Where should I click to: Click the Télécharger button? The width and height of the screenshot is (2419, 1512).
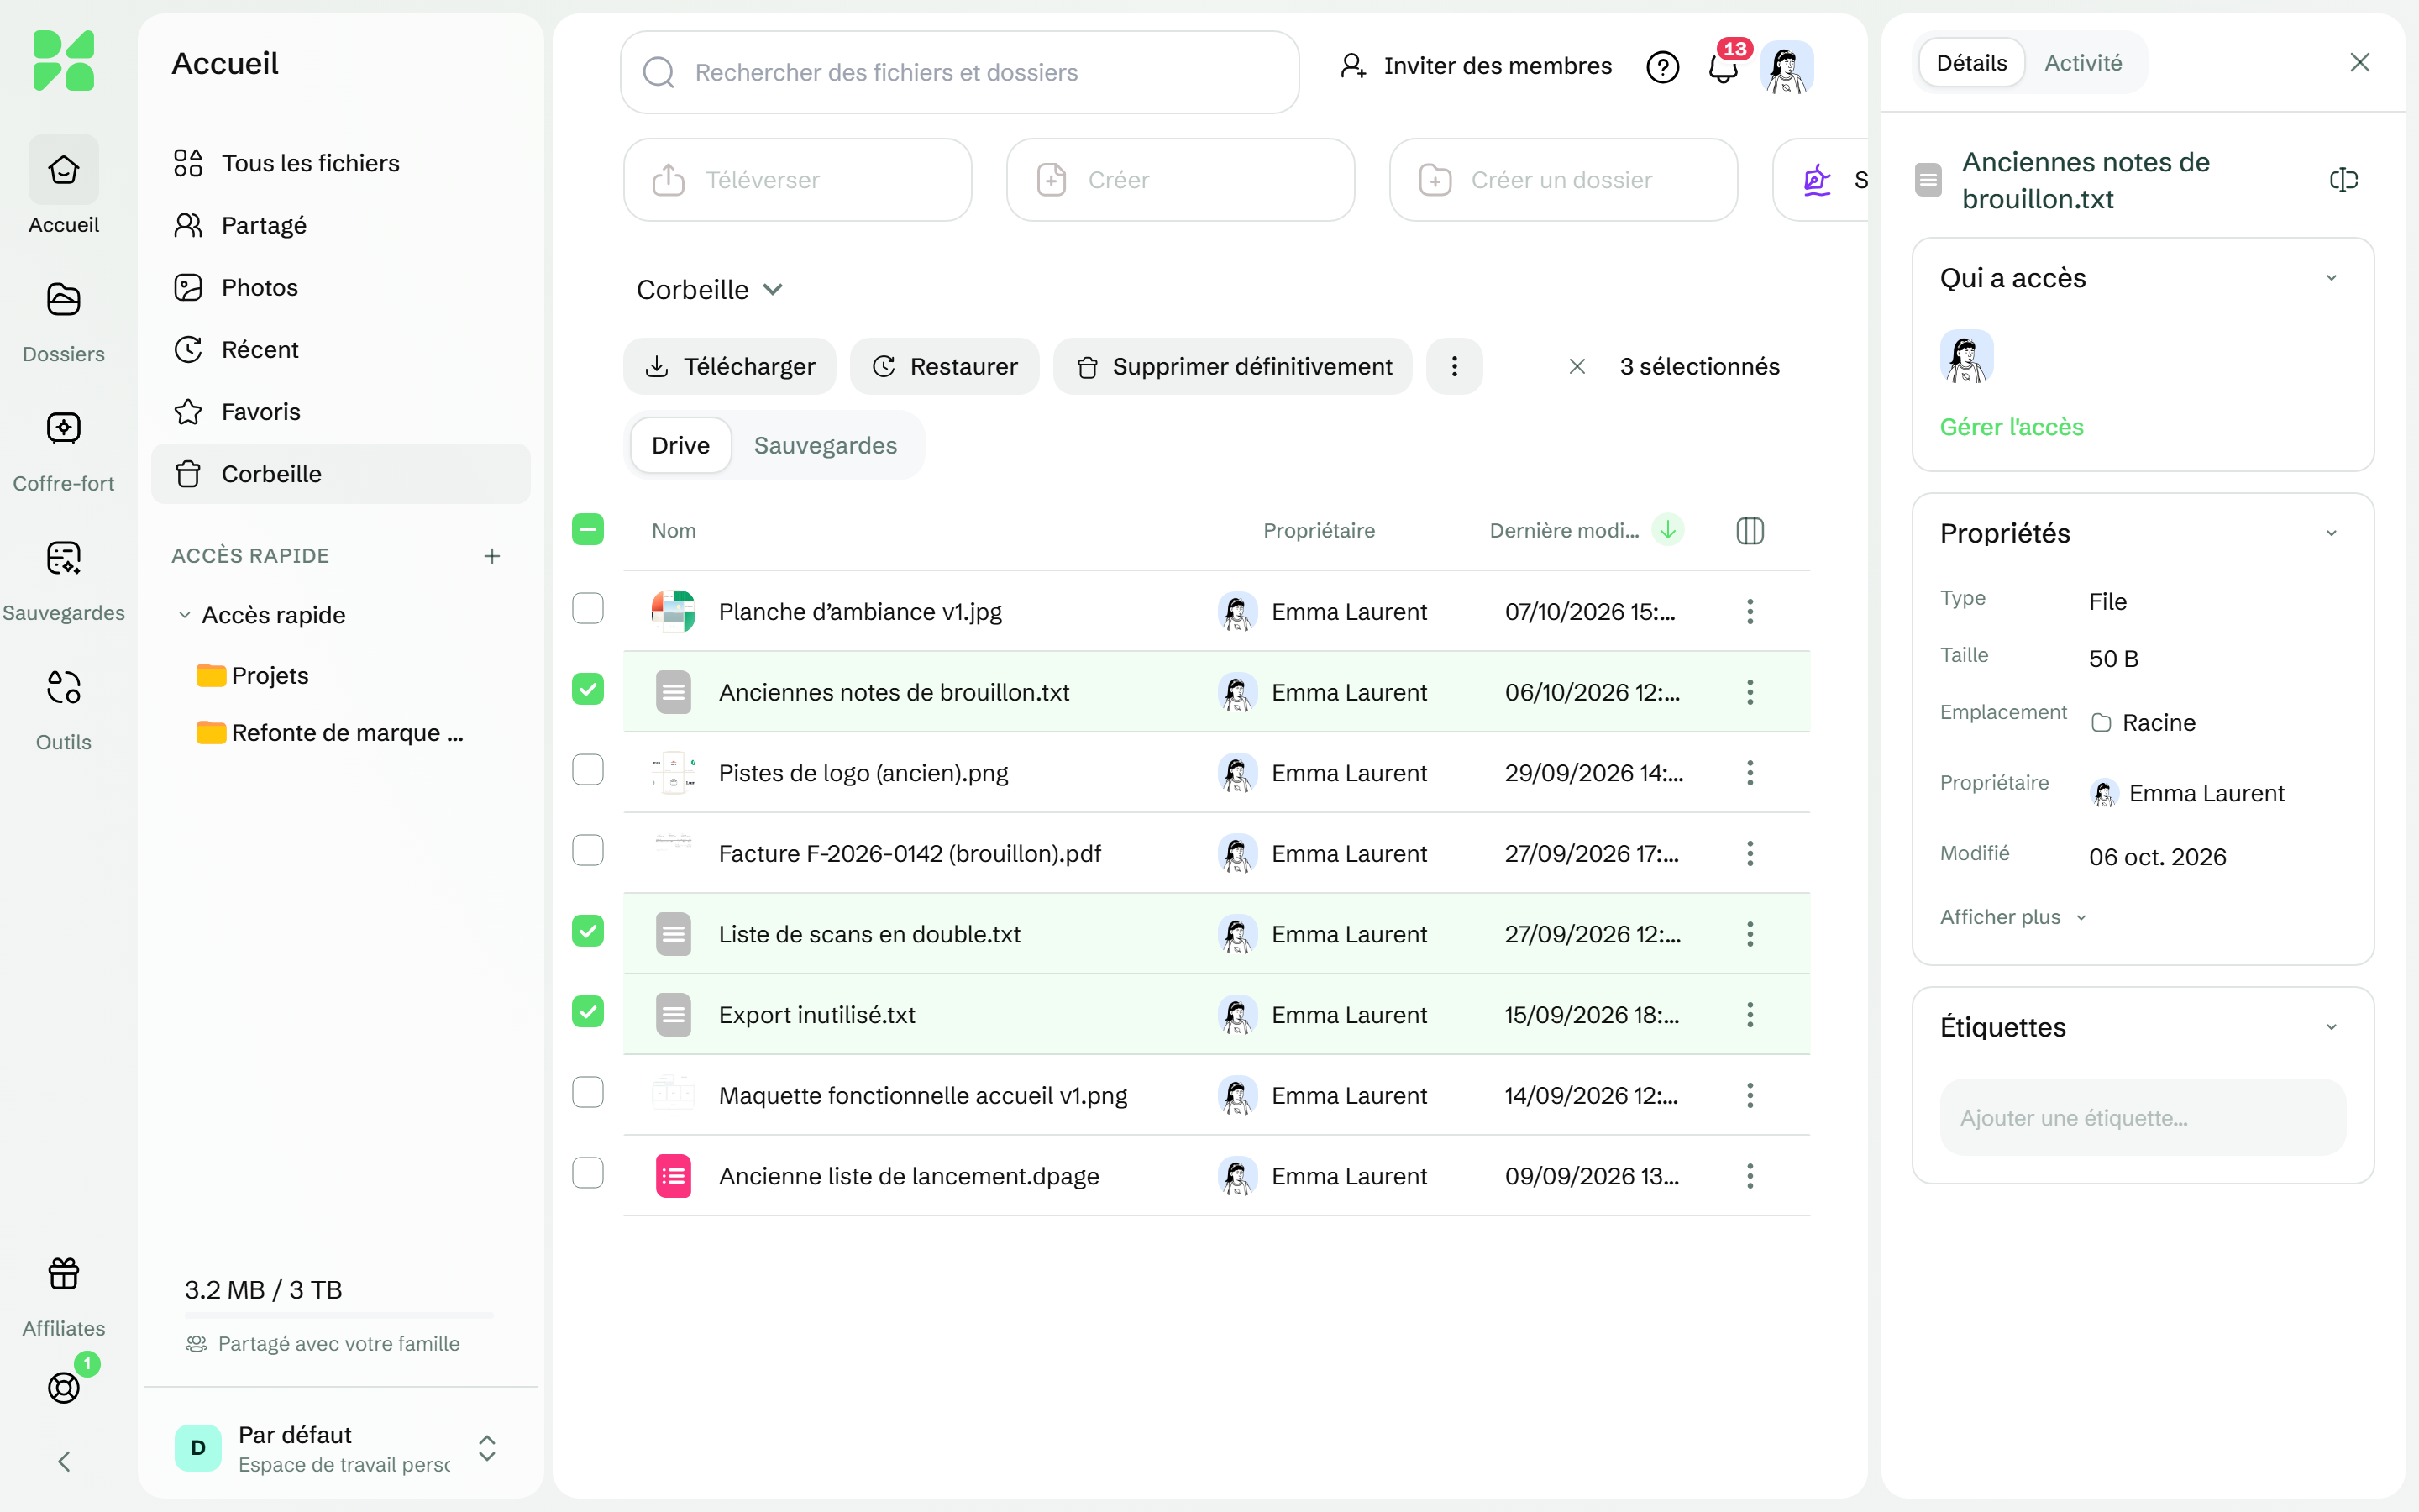pos(730,366)
